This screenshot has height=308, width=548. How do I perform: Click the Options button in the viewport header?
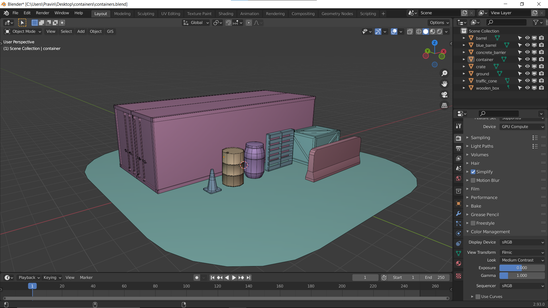[438, 23]
